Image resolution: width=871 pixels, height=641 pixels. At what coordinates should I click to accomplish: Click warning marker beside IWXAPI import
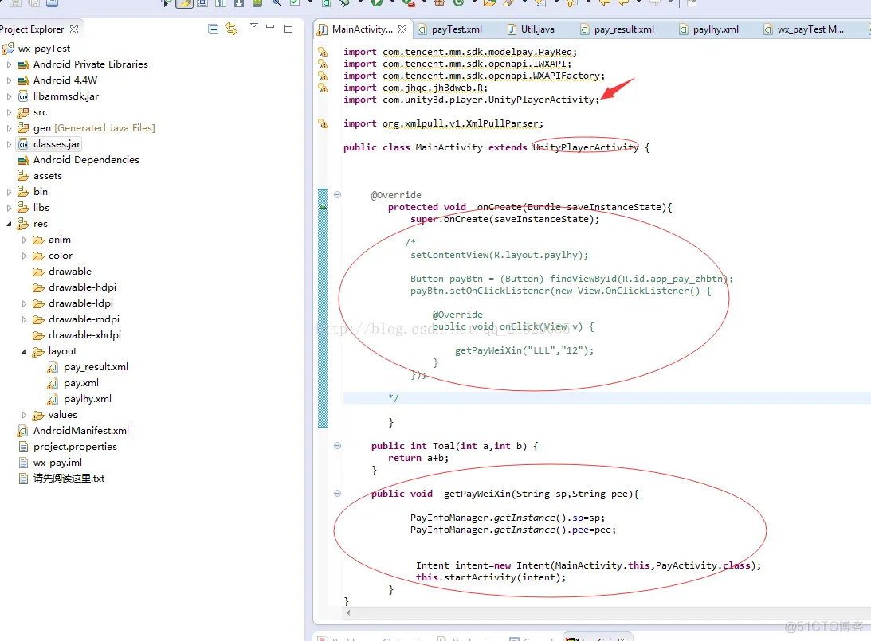[x=322, y=64]
